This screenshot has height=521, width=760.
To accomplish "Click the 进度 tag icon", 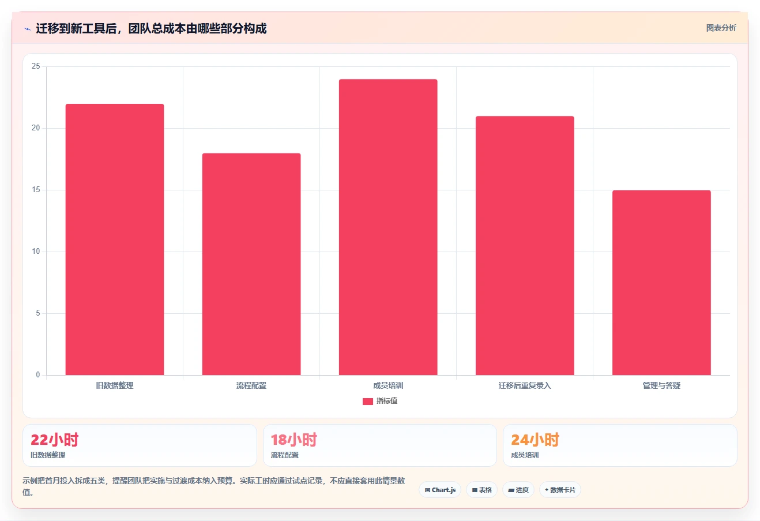I will [511, 490].
